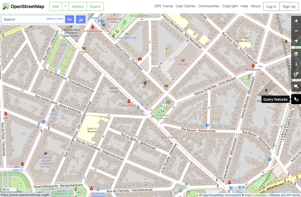The image size is (301, 197).
Task: Click the pharmacy icon on Charbolaan
Action: point(140,59)
